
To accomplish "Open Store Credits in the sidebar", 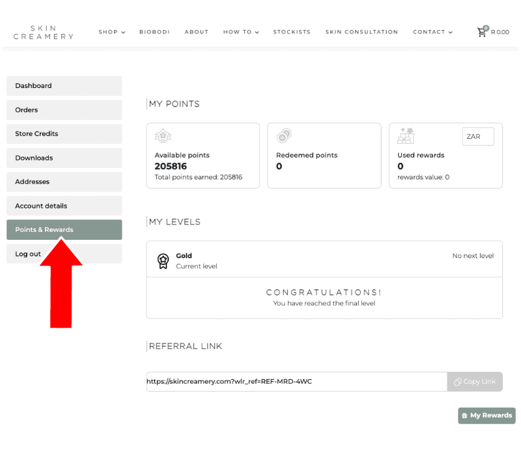I will (x=64, y=134).
